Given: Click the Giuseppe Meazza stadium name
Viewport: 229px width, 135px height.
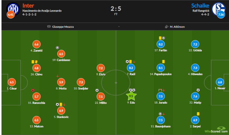Looking at the screenshot, I should (x=63, y=27).
